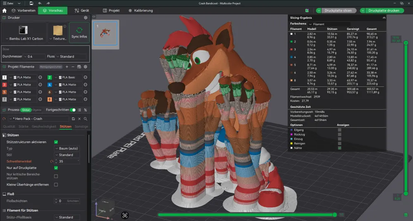This screenshot has height=221, width=413.
Task: Open the Stütz-/Floßbasis Standard dropdown
Action: (x=67, y=217)
